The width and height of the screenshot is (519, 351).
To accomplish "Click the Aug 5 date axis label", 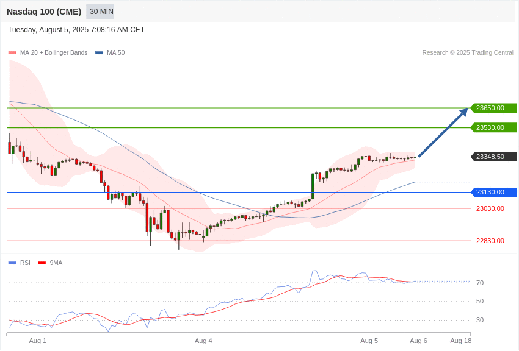I will point(369,341).
